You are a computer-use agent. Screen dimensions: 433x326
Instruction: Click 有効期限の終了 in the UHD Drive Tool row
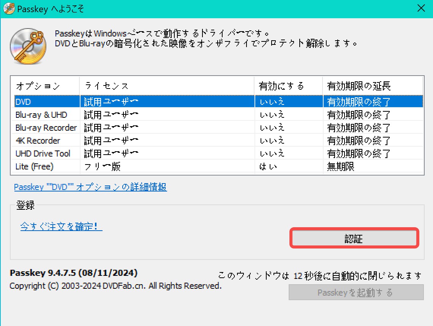tap(359, 154)
